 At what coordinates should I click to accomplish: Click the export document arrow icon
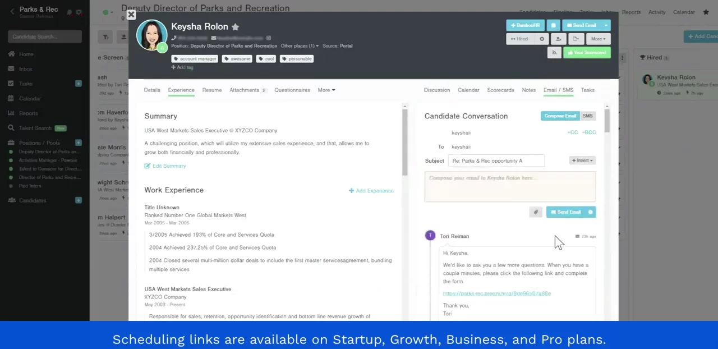[576, 39]
